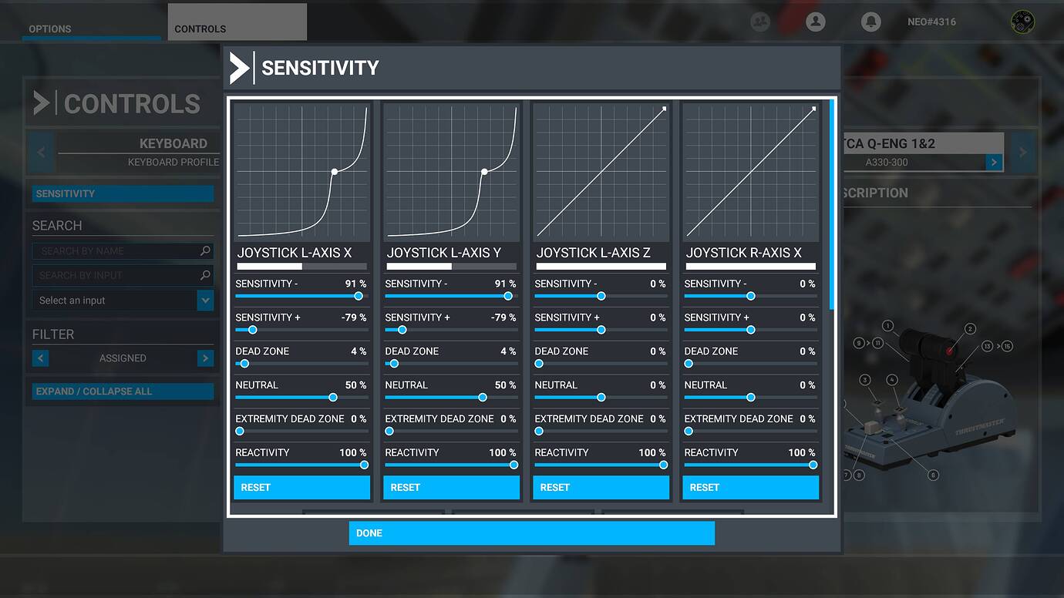
Task: Go to next device with right arrow
Action: coord(1022,152)
